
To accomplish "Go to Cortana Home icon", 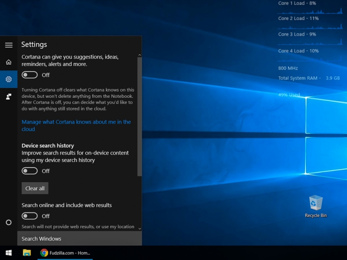I will pos(8,62).
